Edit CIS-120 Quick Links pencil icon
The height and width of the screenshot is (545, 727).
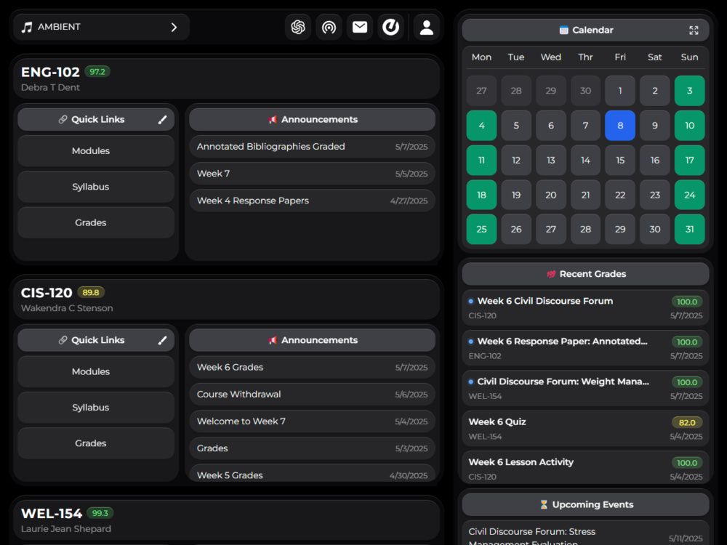(162, 340)
